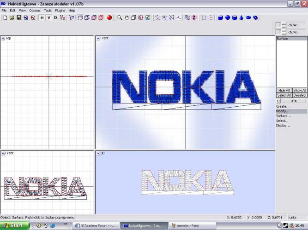The width and height of the screenshot is (308, 230).
Task: Select the magnifier Zoom tool
Action: [120, 18]
